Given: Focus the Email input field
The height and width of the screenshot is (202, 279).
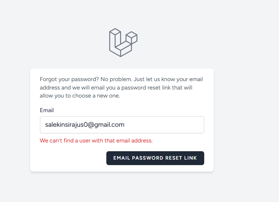Looking at the screenshot, I should coord(122,125).
